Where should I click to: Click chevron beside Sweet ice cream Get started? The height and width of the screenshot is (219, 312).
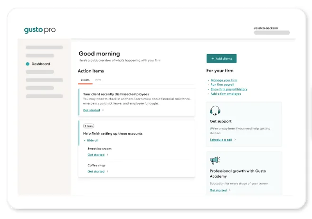(x=107, y=155)
